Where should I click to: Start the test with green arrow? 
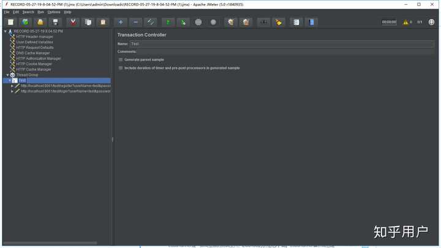coord(168,22)
